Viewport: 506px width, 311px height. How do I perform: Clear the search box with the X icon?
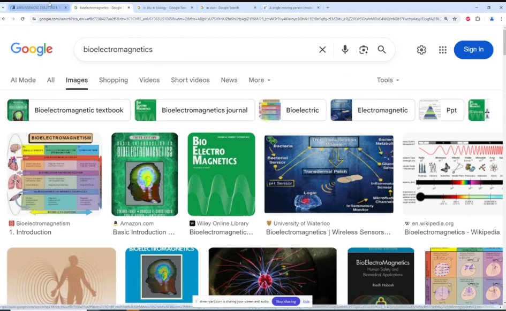pos(322,50)
